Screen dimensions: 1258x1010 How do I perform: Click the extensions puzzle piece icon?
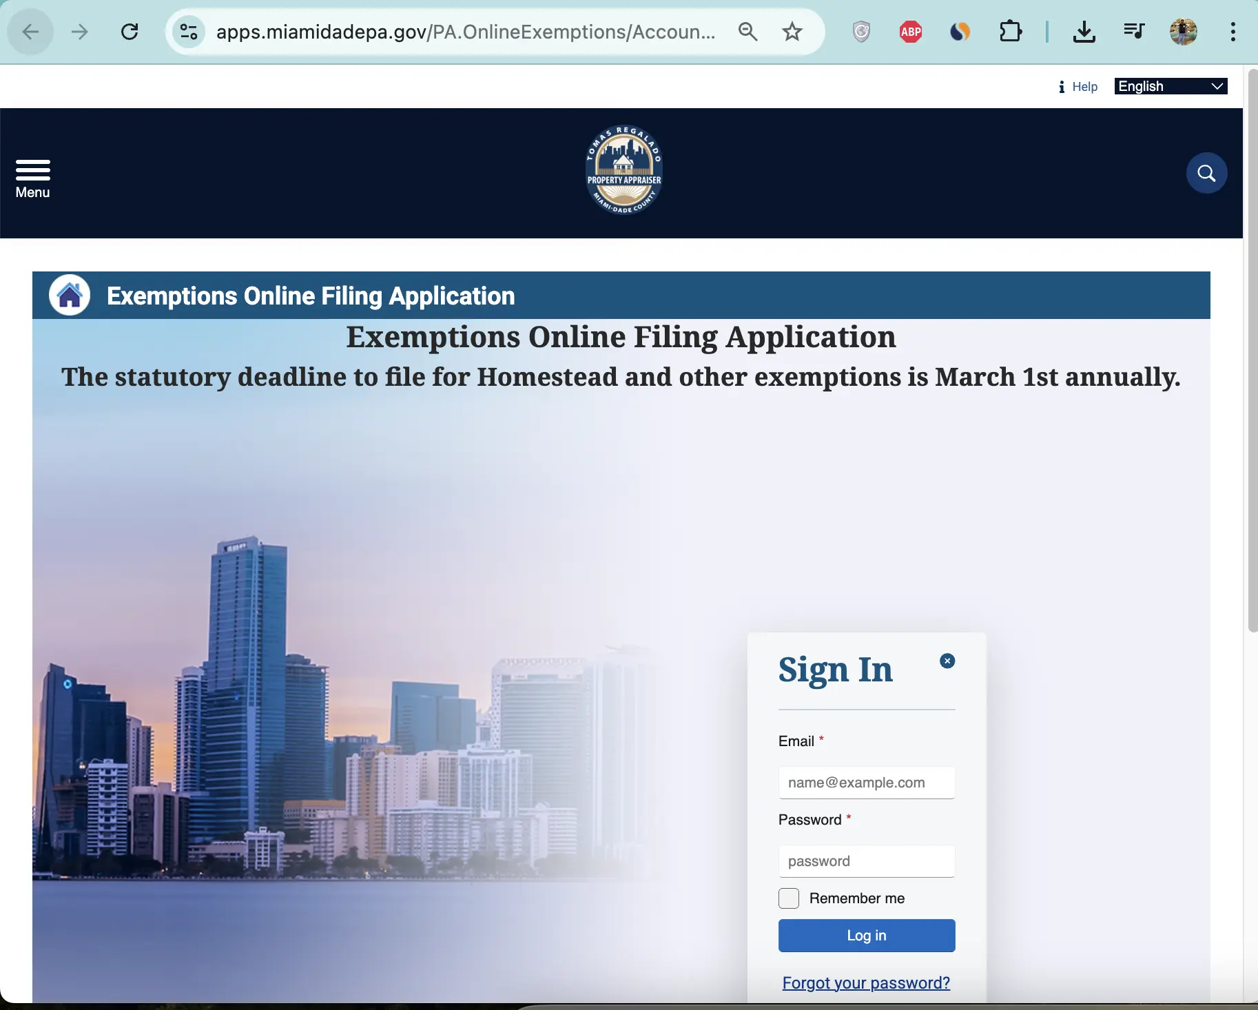click(1010, 31)
